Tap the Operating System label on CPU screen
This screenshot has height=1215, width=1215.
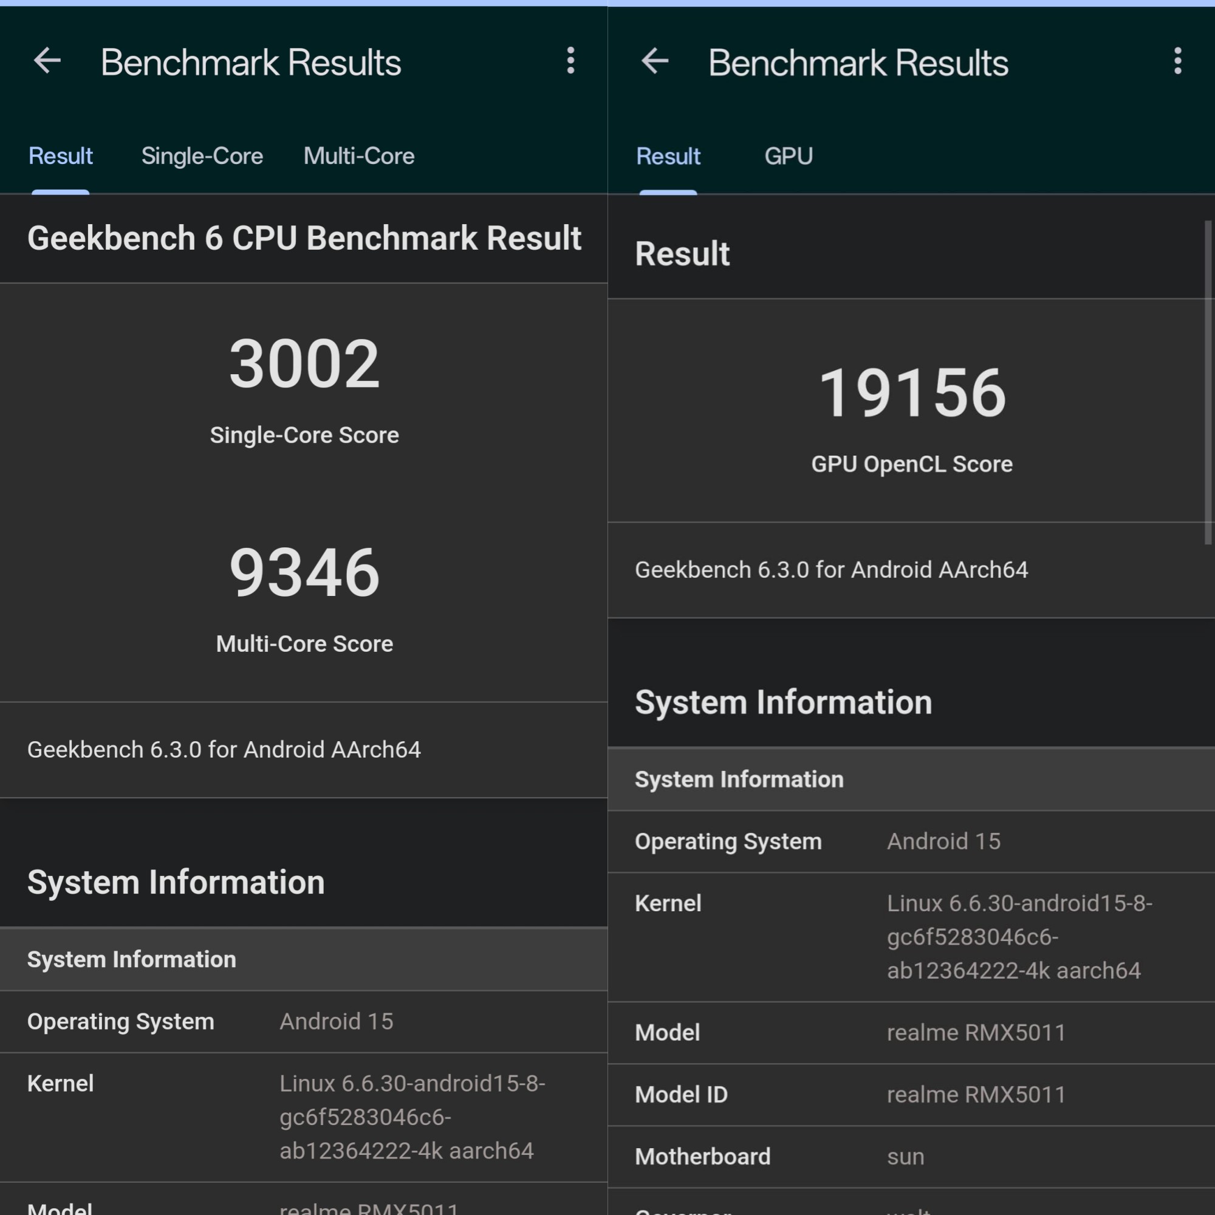click(x=121, y=1022)
